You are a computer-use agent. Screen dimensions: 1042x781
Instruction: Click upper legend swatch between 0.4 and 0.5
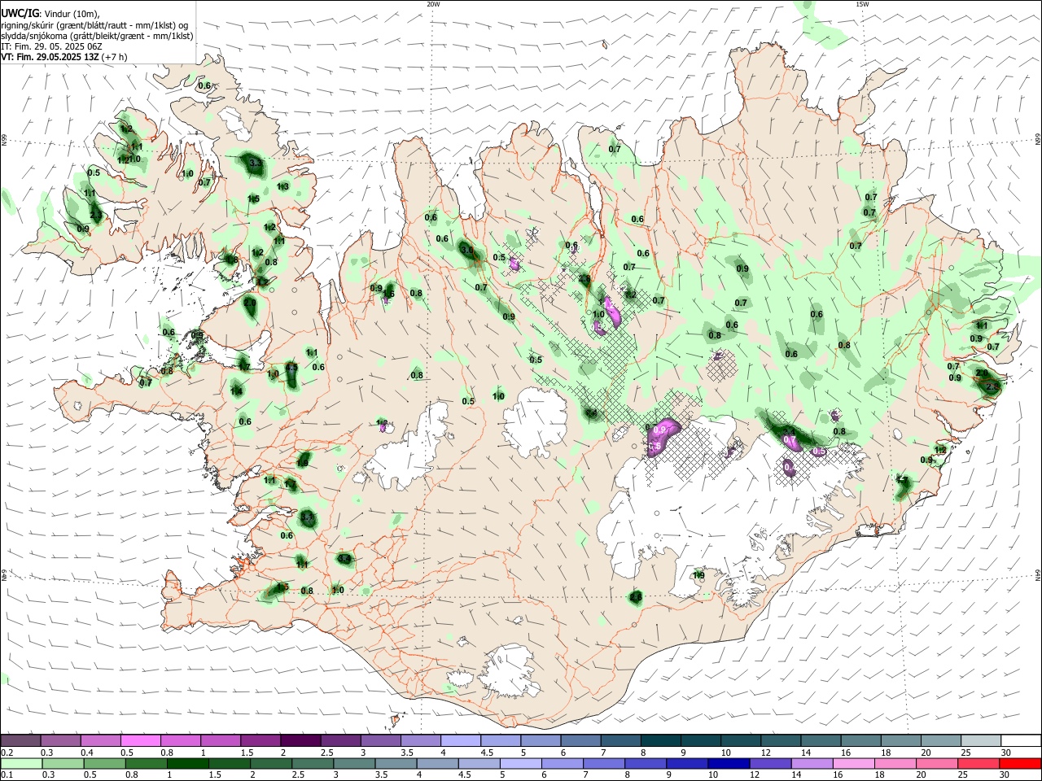click(x=101, y=740)
